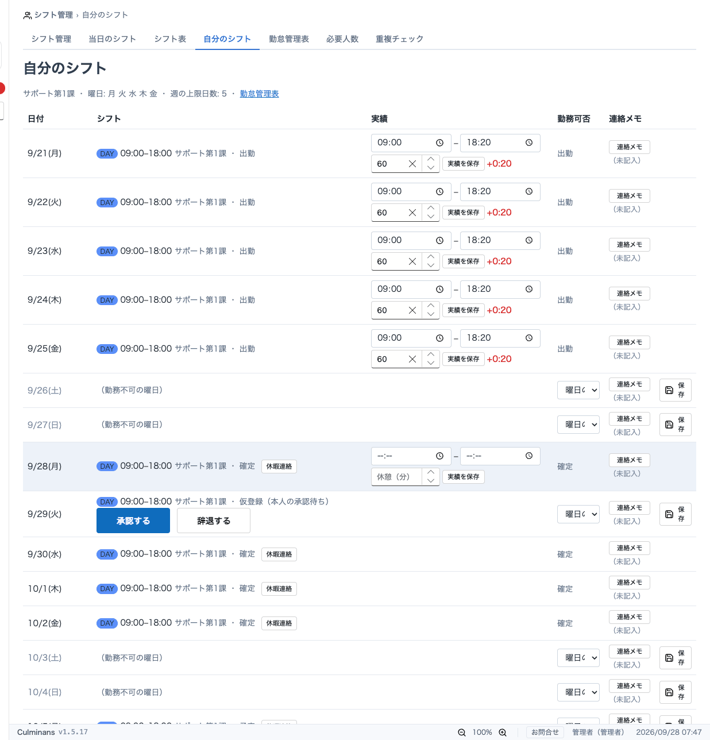Click the 9/28 休憩（分） break field
Image resolution: width=710 pixels, height=740 pixels.
396,477
